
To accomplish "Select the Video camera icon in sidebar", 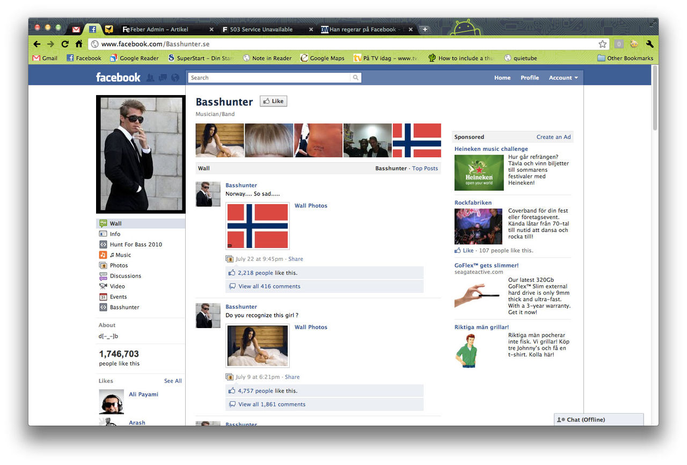I will tap(103, 286).
